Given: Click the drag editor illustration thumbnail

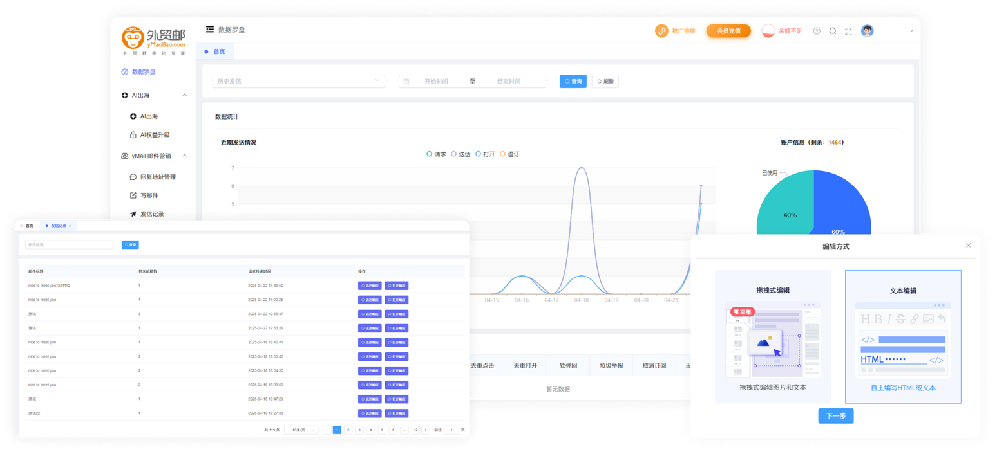Looking at the screenshot, I should point(773,339).
